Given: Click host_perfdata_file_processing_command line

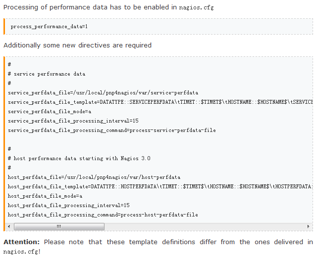Looking at the screenshot, I should [x=103, y=214].
